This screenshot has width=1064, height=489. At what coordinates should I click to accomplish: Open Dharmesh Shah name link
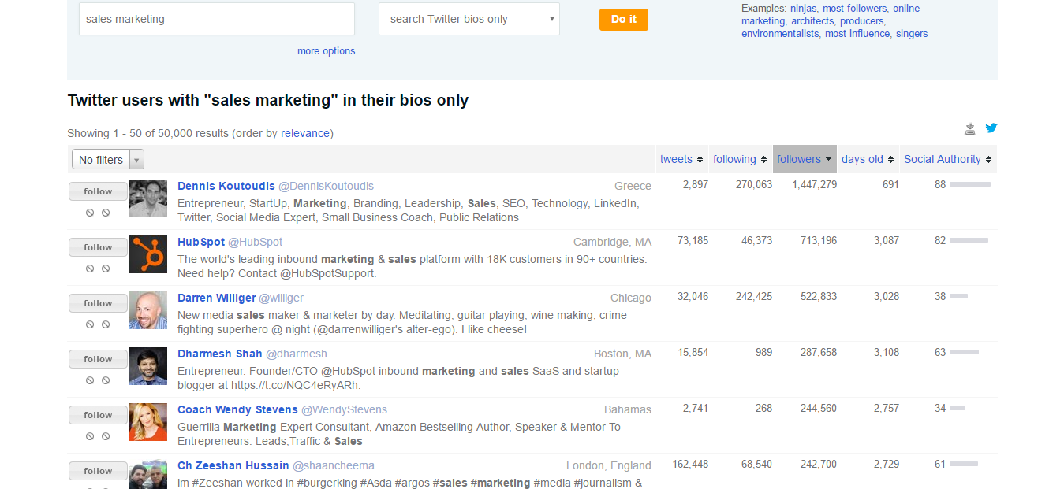220,354
